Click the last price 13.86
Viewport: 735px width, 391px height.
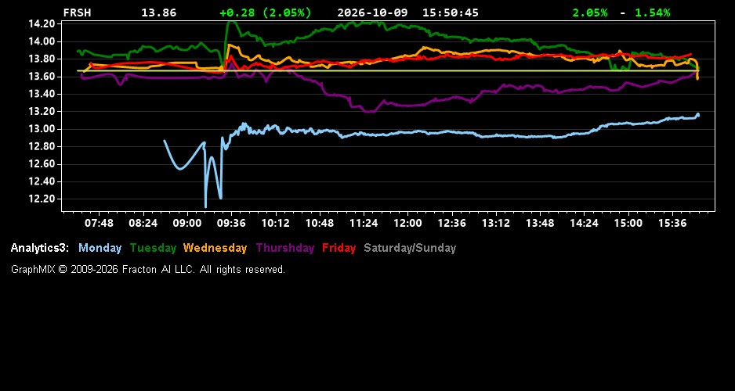[159, 13]
